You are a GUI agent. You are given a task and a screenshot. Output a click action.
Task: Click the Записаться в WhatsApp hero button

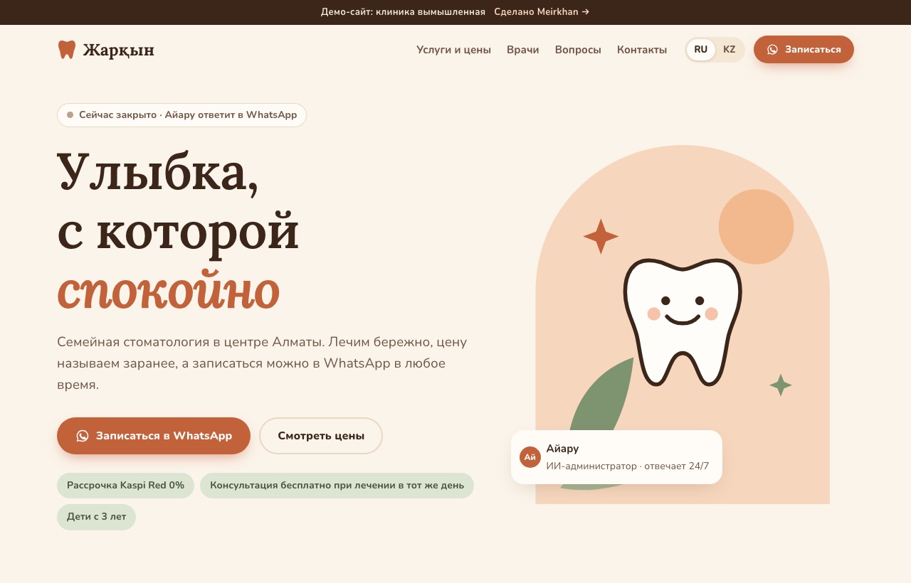tap(154, 436)
